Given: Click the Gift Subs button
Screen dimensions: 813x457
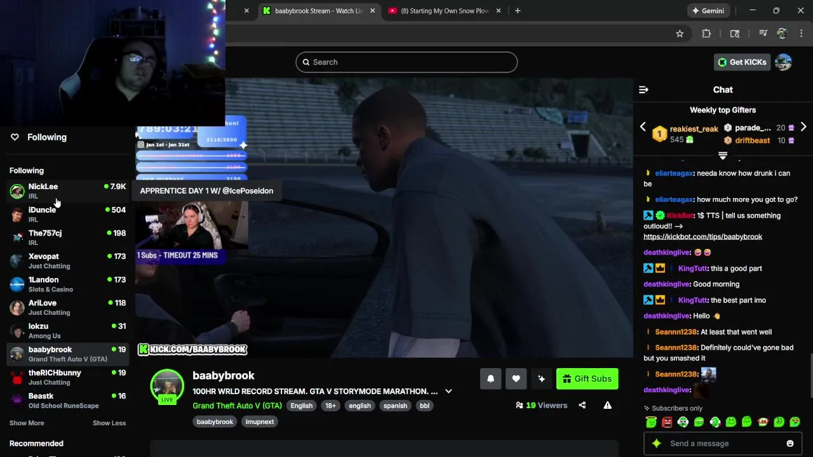Looking at the screenshot, I should (x=587, y=379).
